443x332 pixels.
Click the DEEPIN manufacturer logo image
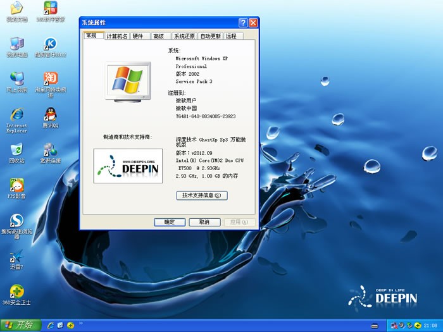128,166
